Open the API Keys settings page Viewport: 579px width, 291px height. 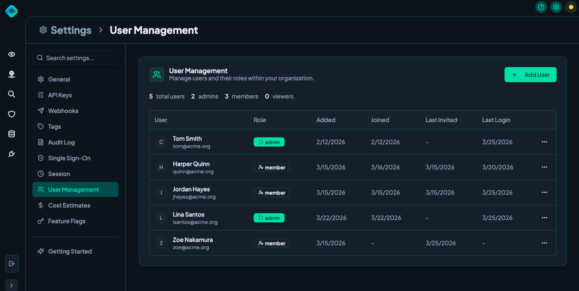[x=60, y=95]
